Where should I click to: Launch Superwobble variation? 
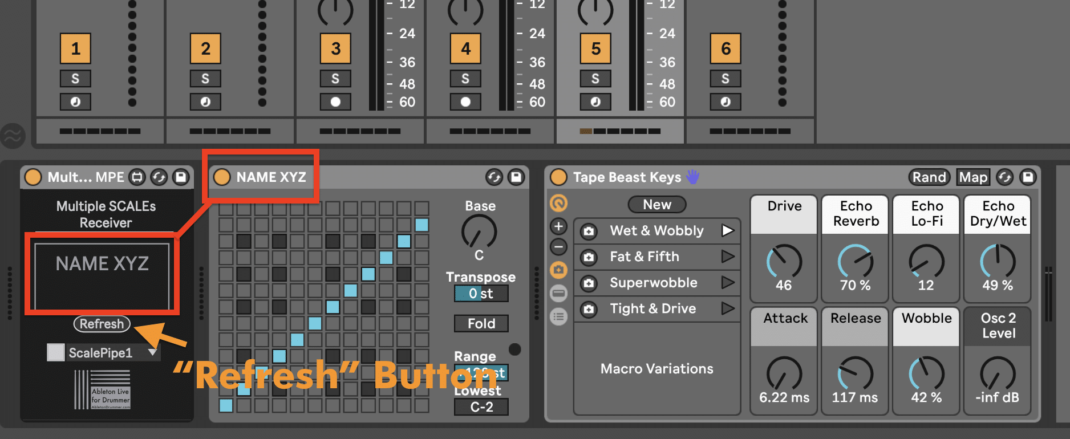point(728,282)
